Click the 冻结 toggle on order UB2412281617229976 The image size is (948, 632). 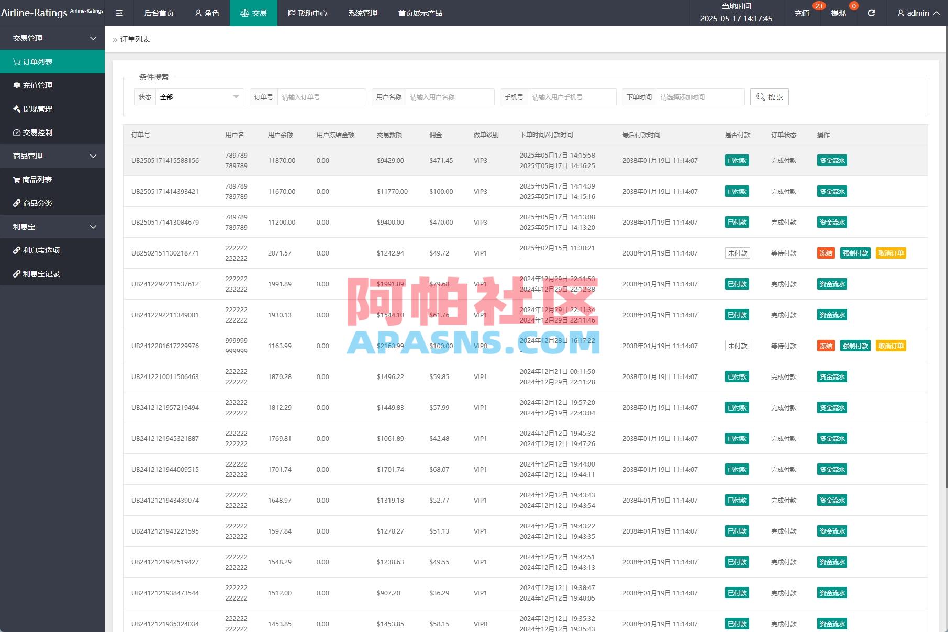(x=826, y=346)
